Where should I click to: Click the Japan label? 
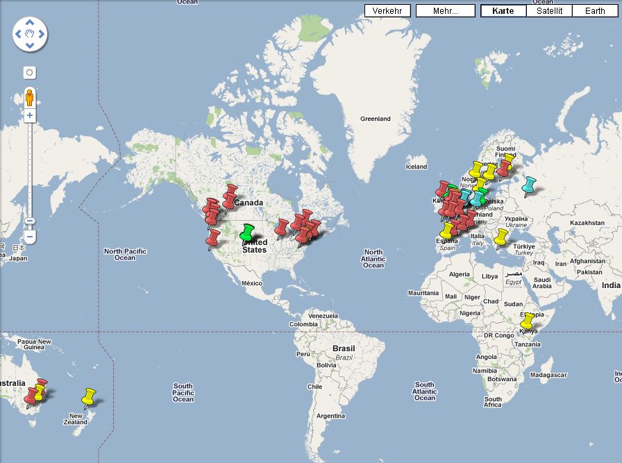pyautogui.click(x=18, y=258)
